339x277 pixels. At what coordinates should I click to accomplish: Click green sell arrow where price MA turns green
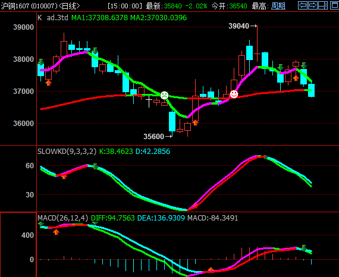(x=95, y=51)
